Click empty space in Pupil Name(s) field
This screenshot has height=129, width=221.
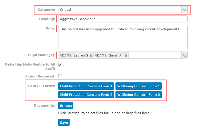155,55
